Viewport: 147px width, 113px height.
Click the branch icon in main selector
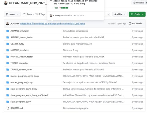coord(7,14)
